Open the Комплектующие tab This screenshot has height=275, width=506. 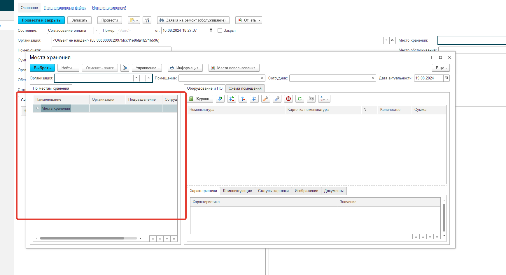237,191
